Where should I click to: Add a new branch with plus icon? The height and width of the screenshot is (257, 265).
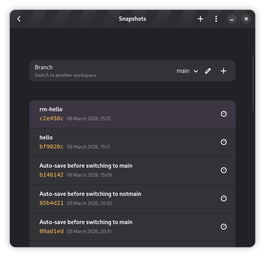point(224,71)
